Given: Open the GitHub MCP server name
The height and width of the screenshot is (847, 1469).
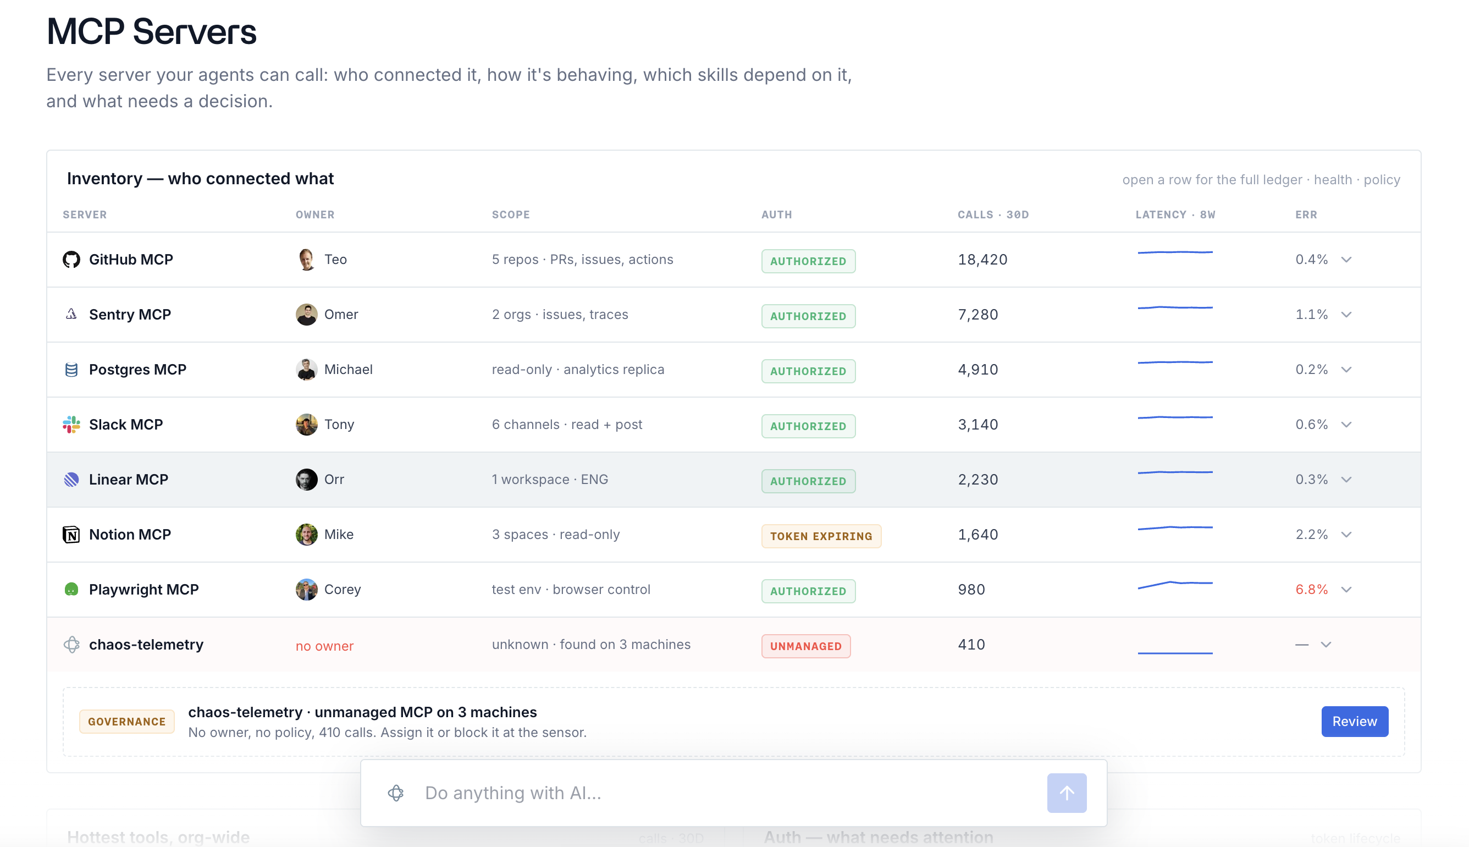Looking at the screenshot, I should (x=131, y=260).
